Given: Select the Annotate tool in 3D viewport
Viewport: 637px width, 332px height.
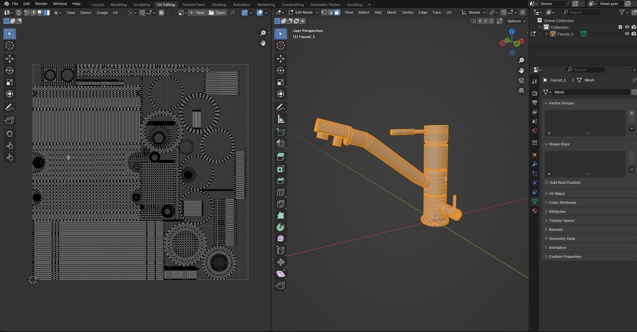Looking at the screenshot, I should click(x=281, y=107).
